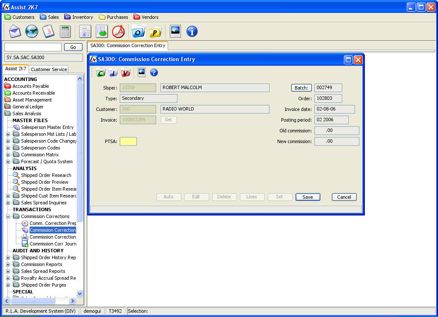This screenshot has width=438, height=317.
Task: Open the blue question mark help icon
Action: tap(154, 73)
